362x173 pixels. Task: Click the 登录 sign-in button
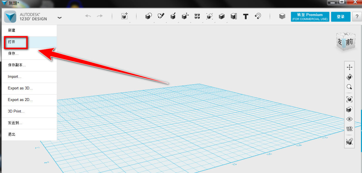click(x=341, y=17)
